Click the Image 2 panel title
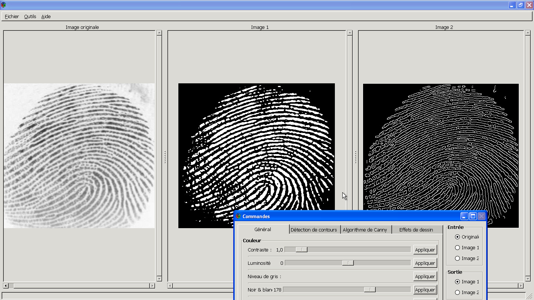 pos(444,27)
